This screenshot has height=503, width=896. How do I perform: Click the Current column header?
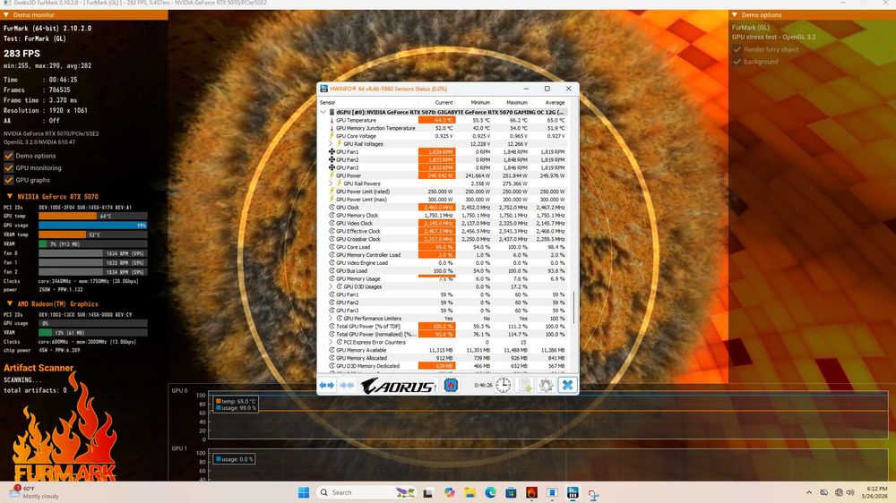pos(444,103)
